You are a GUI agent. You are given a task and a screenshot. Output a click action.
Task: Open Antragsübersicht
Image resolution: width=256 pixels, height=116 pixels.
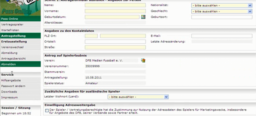pos(20,59)
